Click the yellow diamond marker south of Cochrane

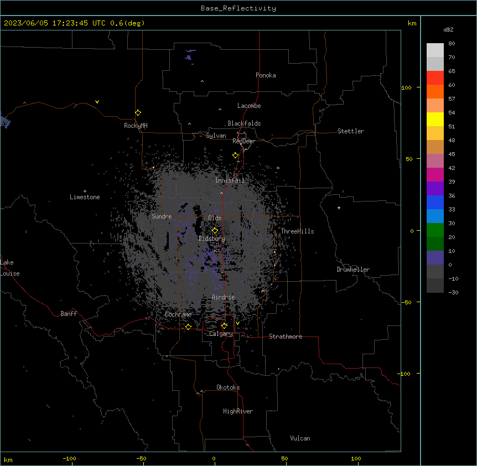pyautogui.click(x=188, y=327)
